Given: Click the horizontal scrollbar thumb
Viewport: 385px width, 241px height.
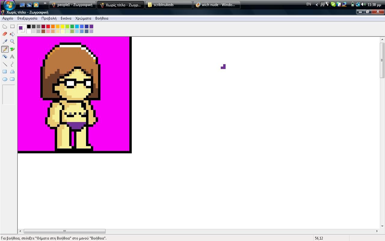Looking at the screenshot, I should (64, 231).
